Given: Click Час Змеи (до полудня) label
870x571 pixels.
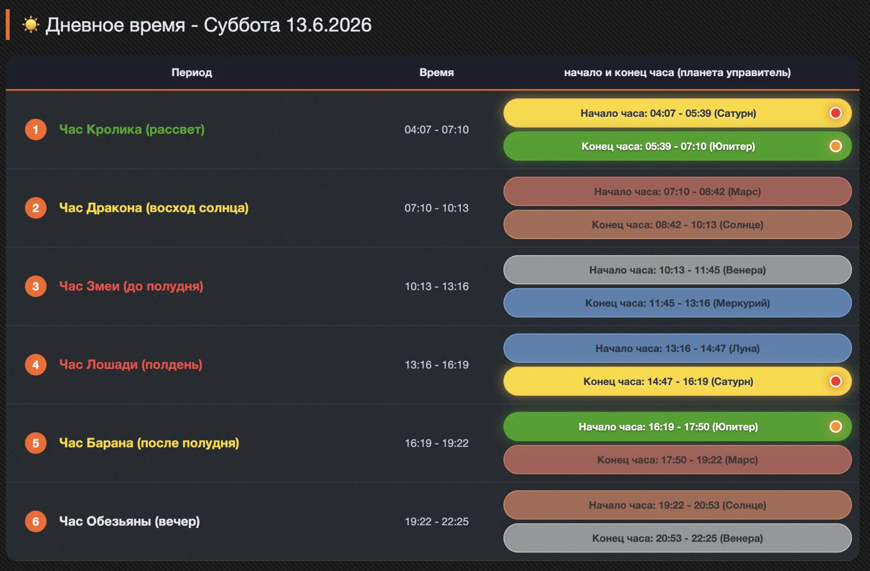Looking at the screenshot, I should tap(131, 286).
